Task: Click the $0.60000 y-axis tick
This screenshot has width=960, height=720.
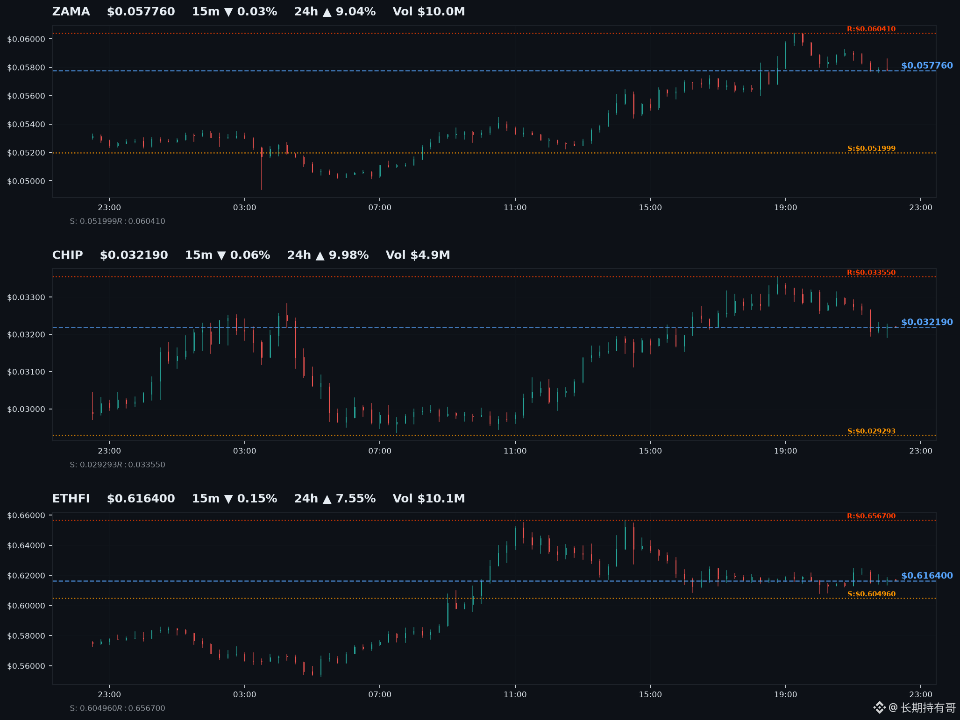Action: tap(26, 606)
